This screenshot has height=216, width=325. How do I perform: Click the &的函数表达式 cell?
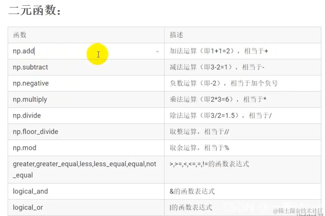[243, 191]
